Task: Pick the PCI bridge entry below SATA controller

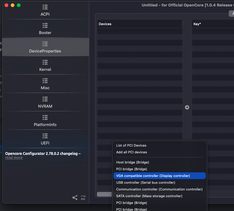Action: 159,203
